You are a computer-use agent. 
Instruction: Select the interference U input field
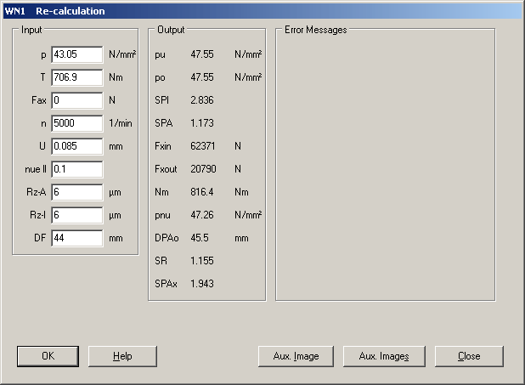[x=76, y=146]
